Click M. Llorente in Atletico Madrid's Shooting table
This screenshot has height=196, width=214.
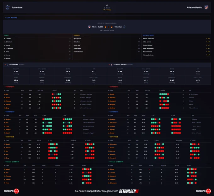[112, 151]
